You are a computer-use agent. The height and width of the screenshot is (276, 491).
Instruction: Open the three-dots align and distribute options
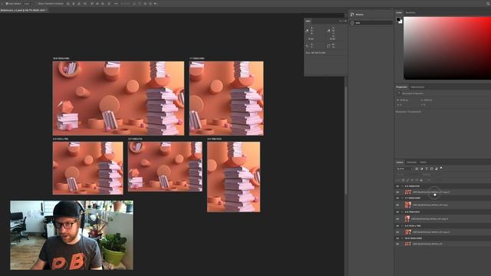pos(116,3)
